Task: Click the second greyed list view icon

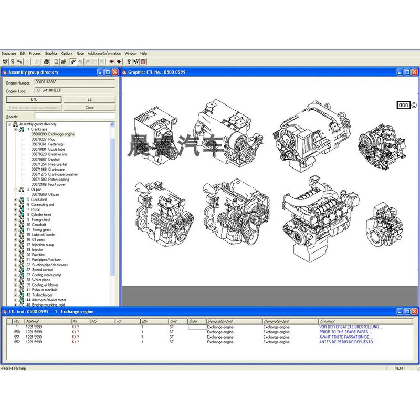Action: 102,61
